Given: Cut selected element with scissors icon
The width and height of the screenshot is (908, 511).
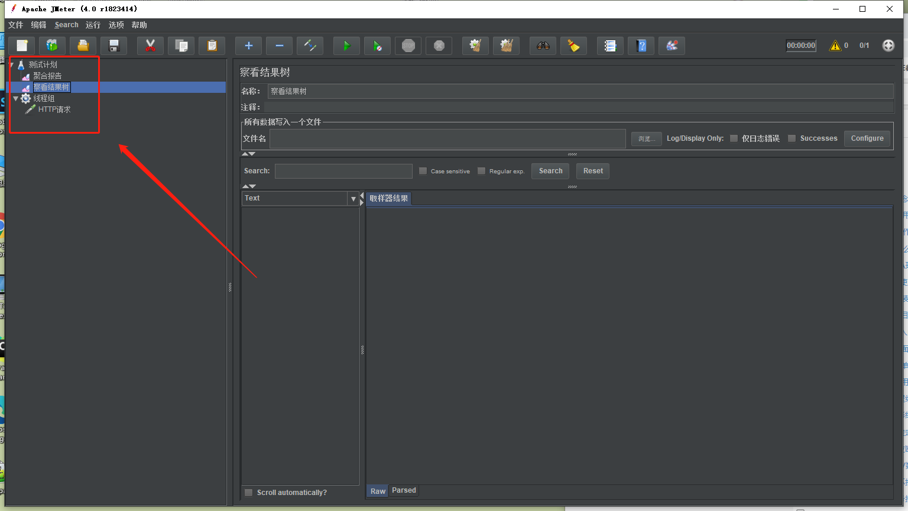Looking at the screenshot, I should [x=150, y=46].
